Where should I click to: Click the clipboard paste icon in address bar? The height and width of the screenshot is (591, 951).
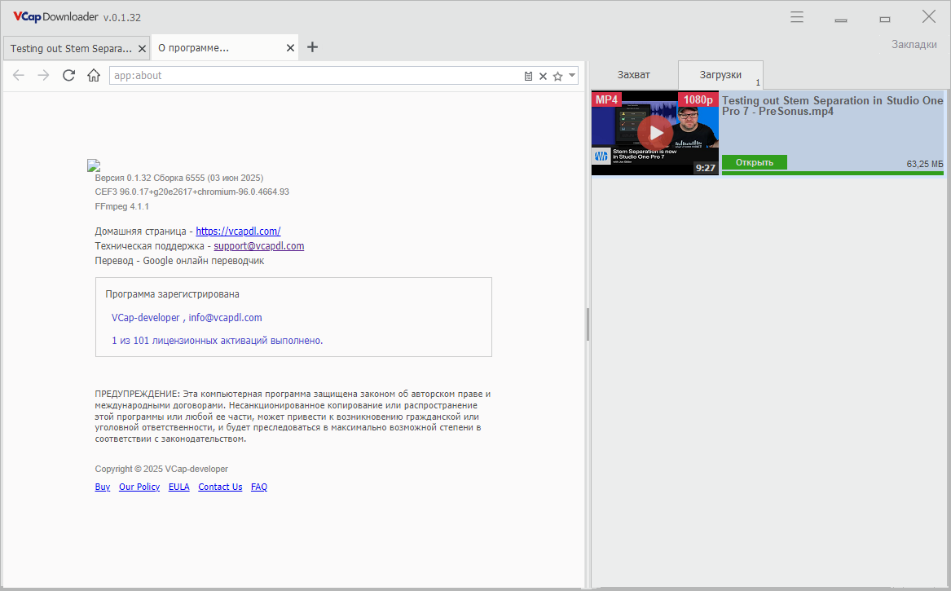[528, 76]
